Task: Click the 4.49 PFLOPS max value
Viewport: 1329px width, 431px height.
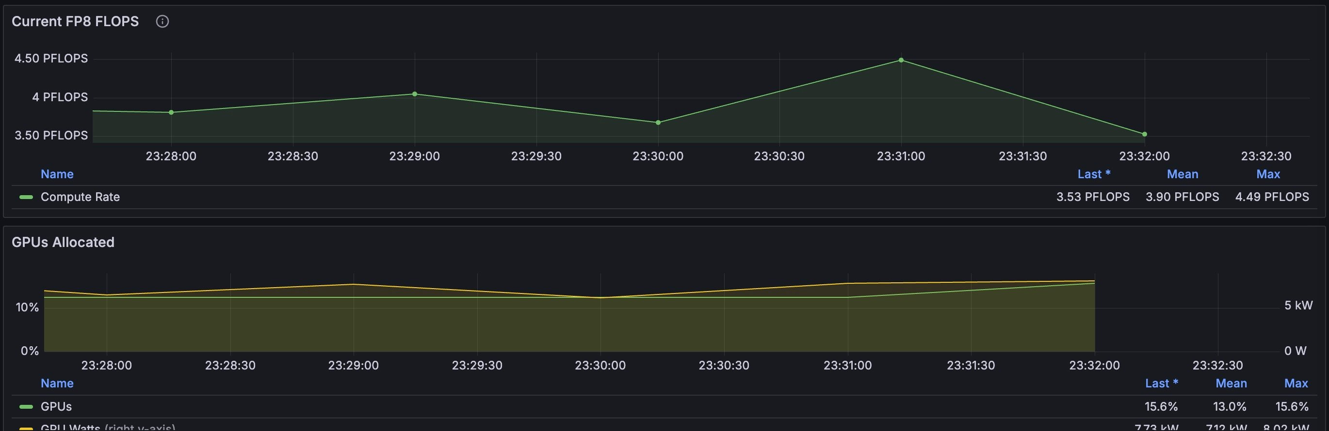Action: pyautogui.click(x=1272, y=197)
